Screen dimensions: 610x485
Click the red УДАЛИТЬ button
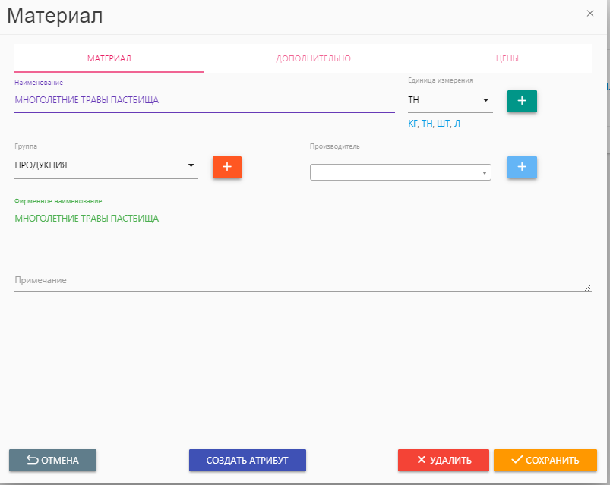click(443, 460)
